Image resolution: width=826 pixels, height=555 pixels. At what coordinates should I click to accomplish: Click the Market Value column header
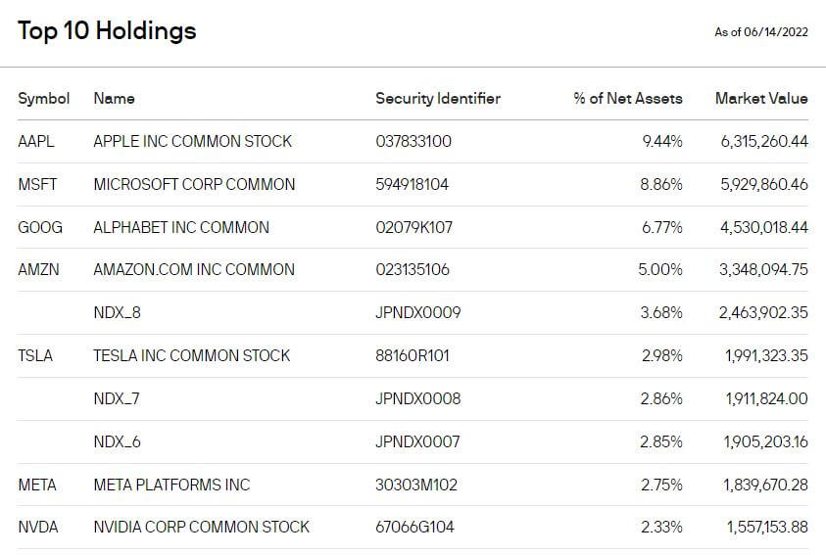point(761,98)
